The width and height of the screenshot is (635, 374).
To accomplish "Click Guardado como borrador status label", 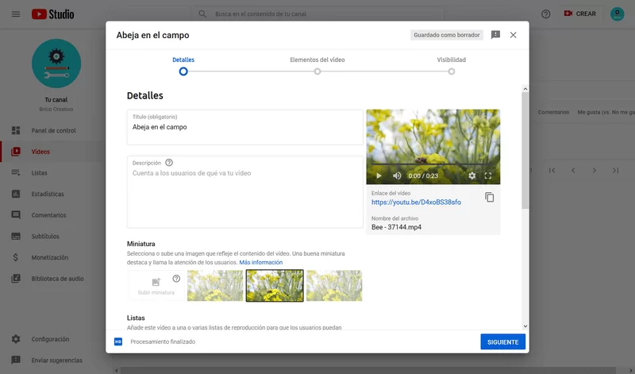I will point(447,35).
